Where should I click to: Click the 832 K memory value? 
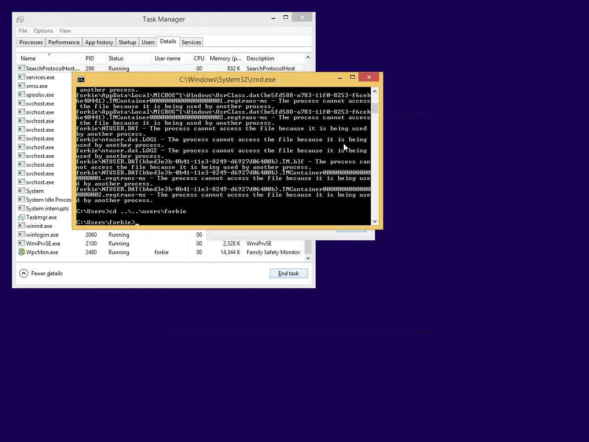234,68
